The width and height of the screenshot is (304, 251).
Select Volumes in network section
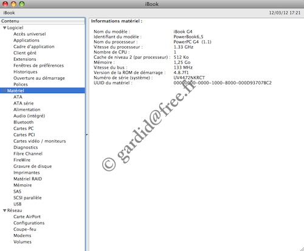(22, 242)
